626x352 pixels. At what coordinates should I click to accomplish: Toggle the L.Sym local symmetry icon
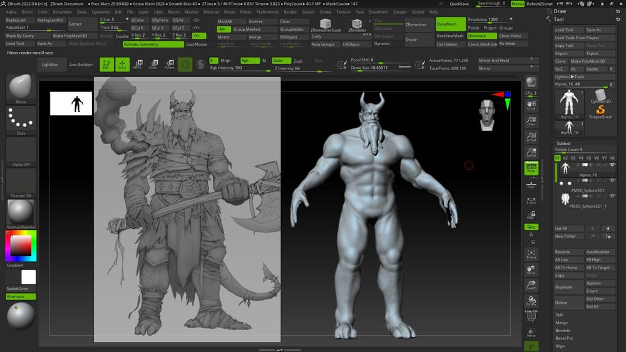click(531, 200)
